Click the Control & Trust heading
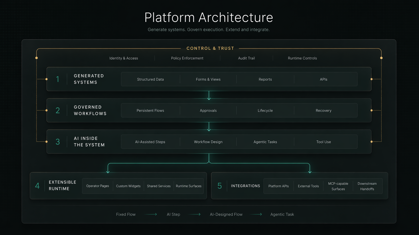The width and height of the screenshot is (419, 235). (x=210, y=48)
